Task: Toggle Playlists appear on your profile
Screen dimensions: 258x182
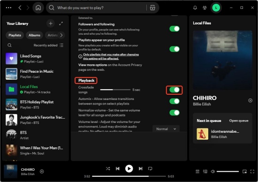Action: pyautogui.click(x=175, y=49)
